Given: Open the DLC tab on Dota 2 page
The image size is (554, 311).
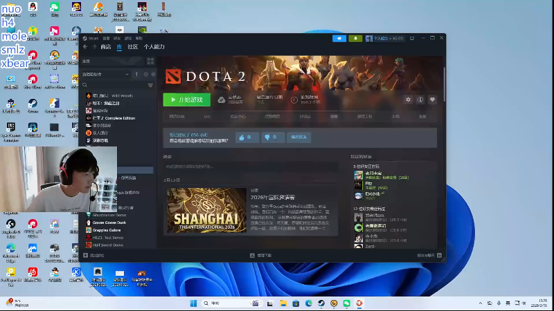Looking at the screenshot, I should pos(207,116).
